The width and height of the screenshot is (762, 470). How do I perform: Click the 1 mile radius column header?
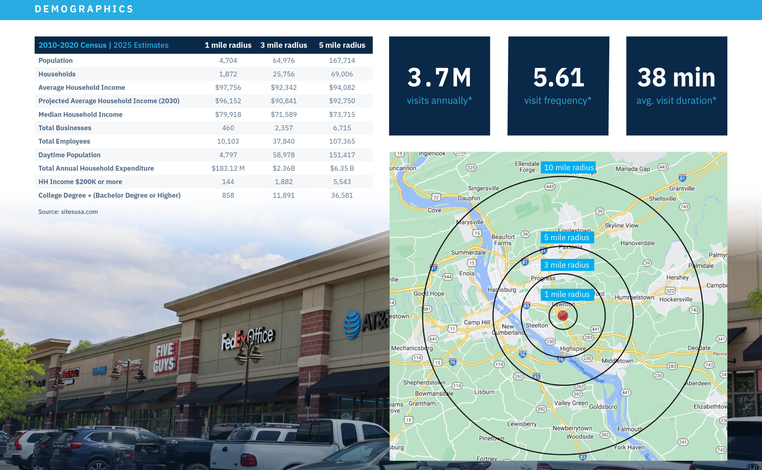pyautogui.click(x=228, y=45)
